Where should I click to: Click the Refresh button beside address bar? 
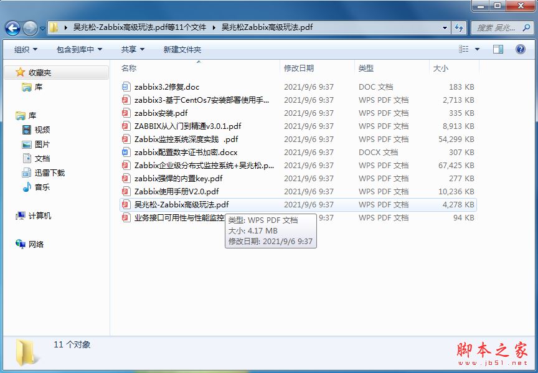tap(459, 28)
